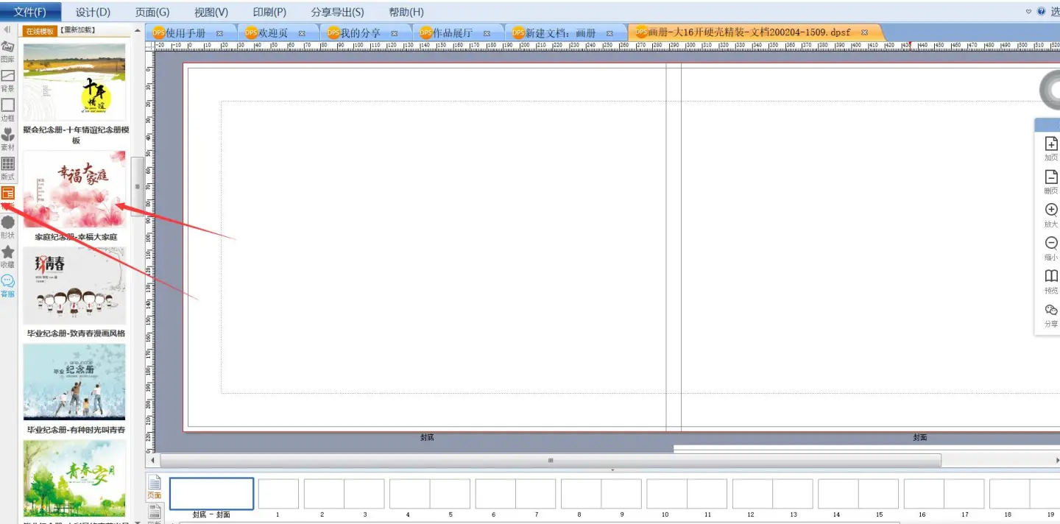Screen dimensions: 1060x524
Task: Open the 视图(V) menu
Action: pyautogui.click(x=211, y=12)
